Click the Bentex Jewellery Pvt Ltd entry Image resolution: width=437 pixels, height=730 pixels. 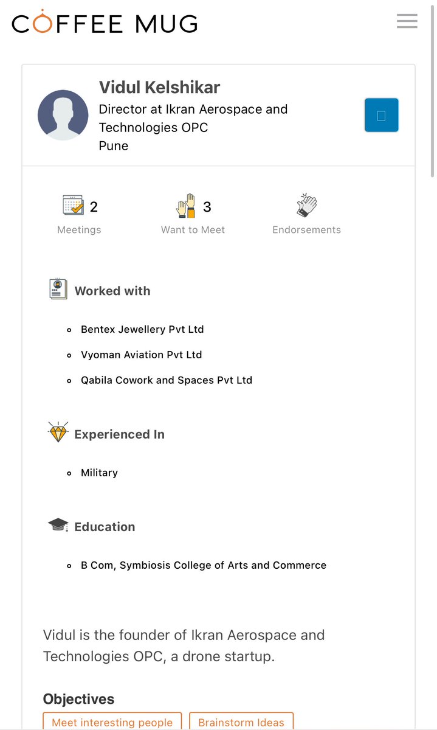tap(142, 329)
